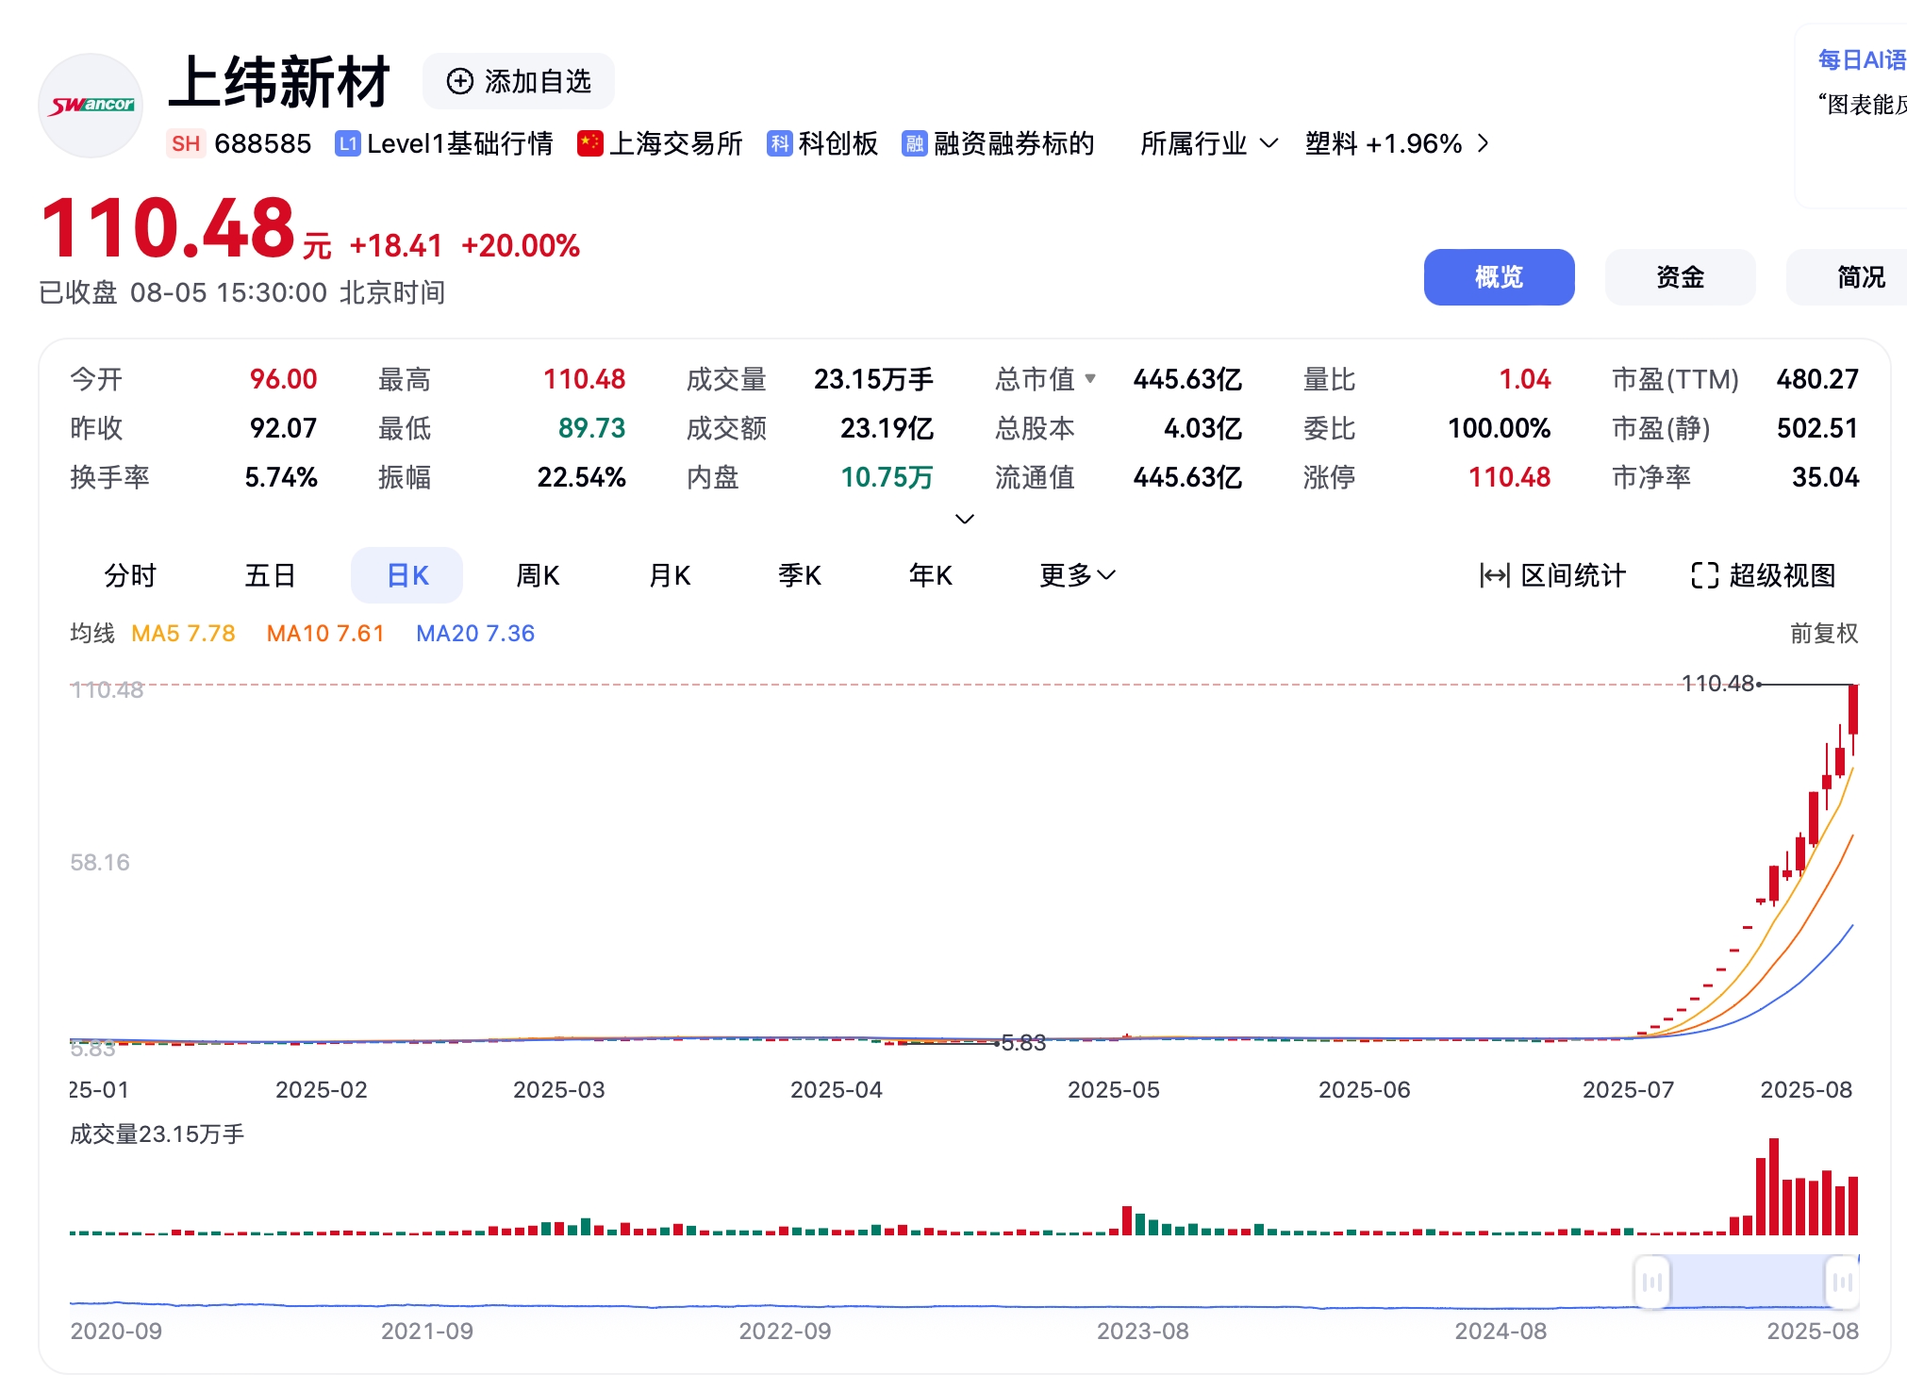Click 成交量 value 23.15万手

[873, 379]
